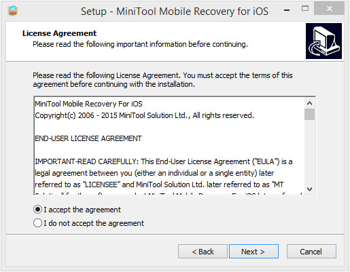The height and width of the screenshot is (272, 350).
Task: Click the Copyright(c) 2006 - 2015 line
Action: tap(144, 115)
